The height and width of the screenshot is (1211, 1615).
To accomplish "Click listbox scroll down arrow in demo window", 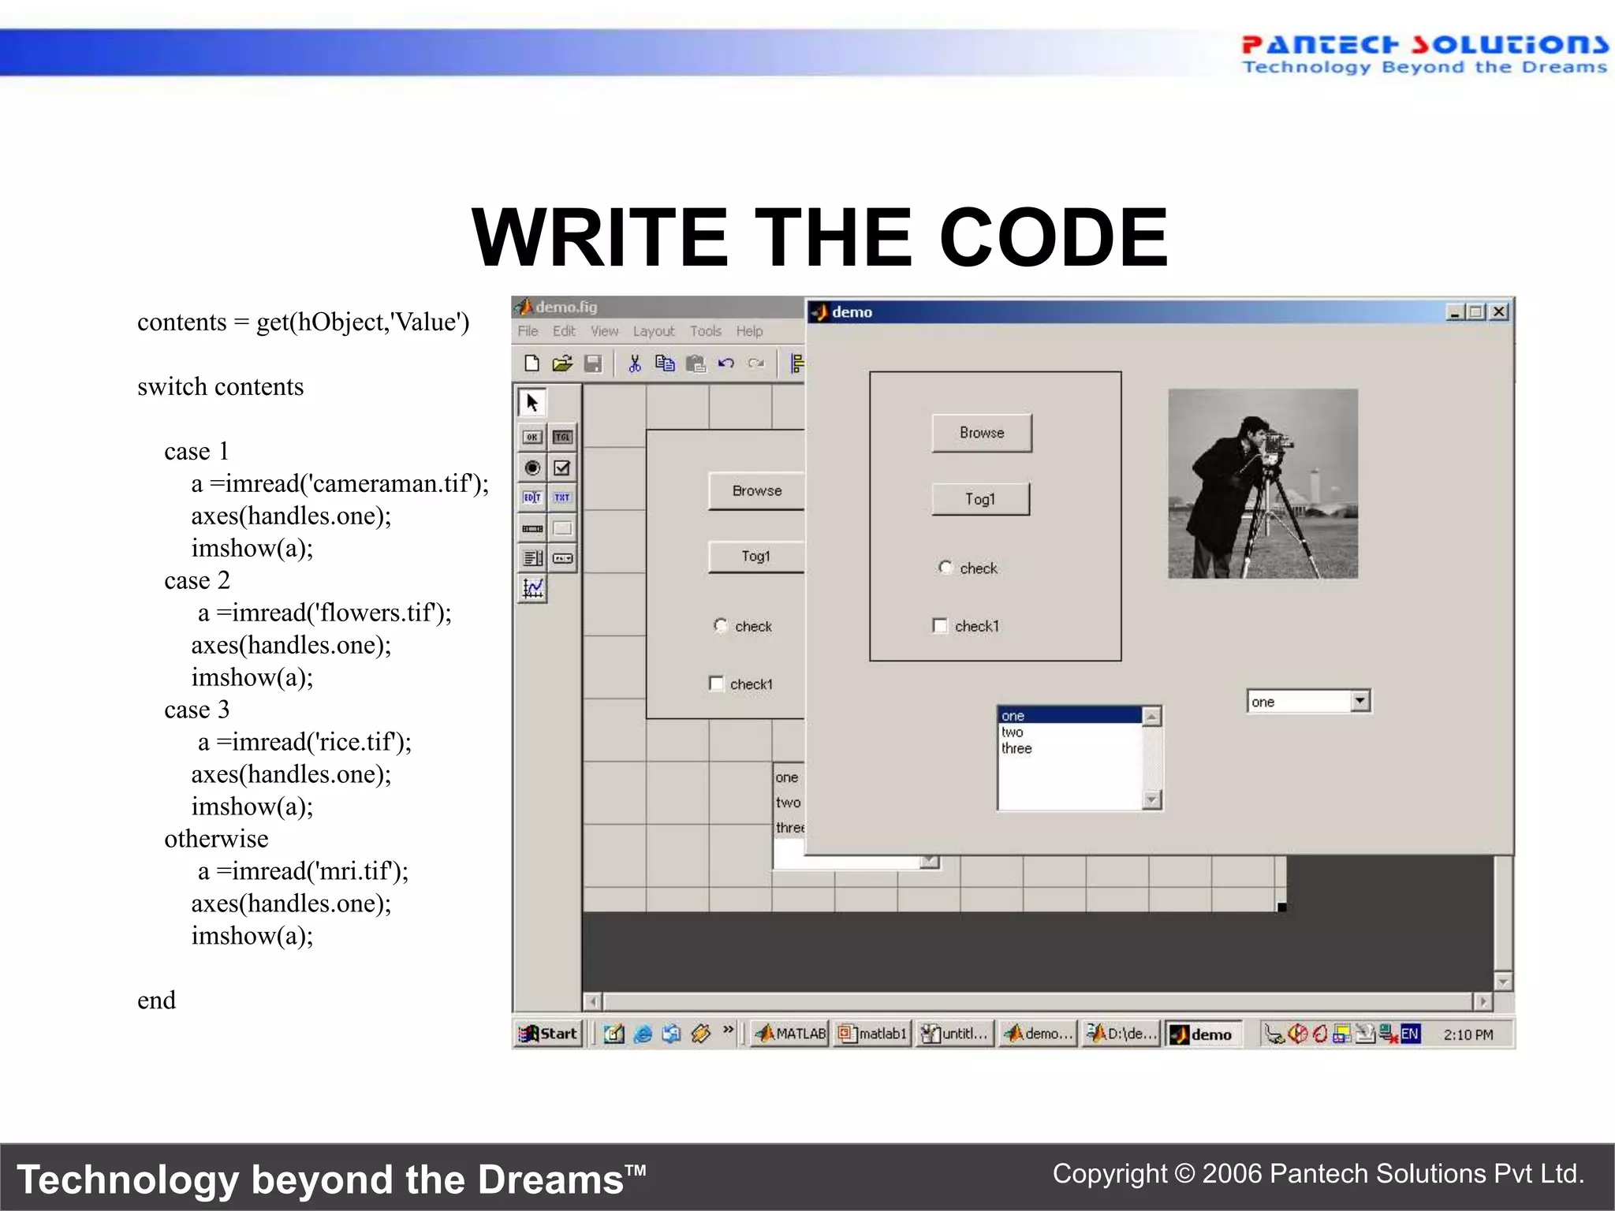I will pyautogui.click(x=1152, y=800).
